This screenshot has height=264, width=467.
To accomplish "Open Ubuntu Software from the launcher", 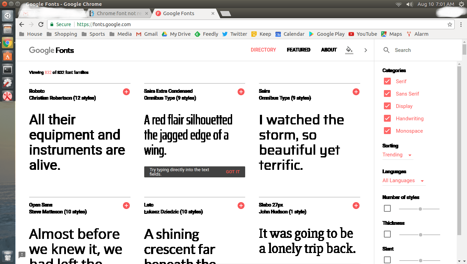I will [x=8, y=56].
